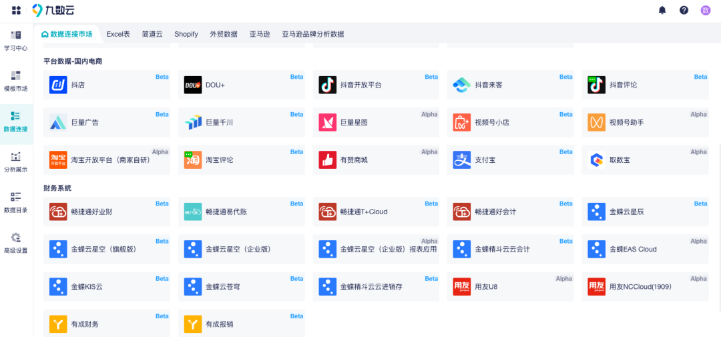Click the 抖音来客 icon
The height and width of the screenshot is (337, 721).
point(462,85)
